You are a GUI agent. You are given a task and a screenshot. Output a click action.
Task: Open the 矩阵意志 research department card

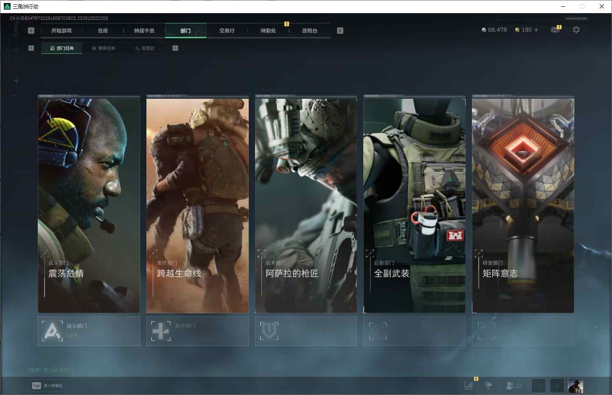click(523, 206)
